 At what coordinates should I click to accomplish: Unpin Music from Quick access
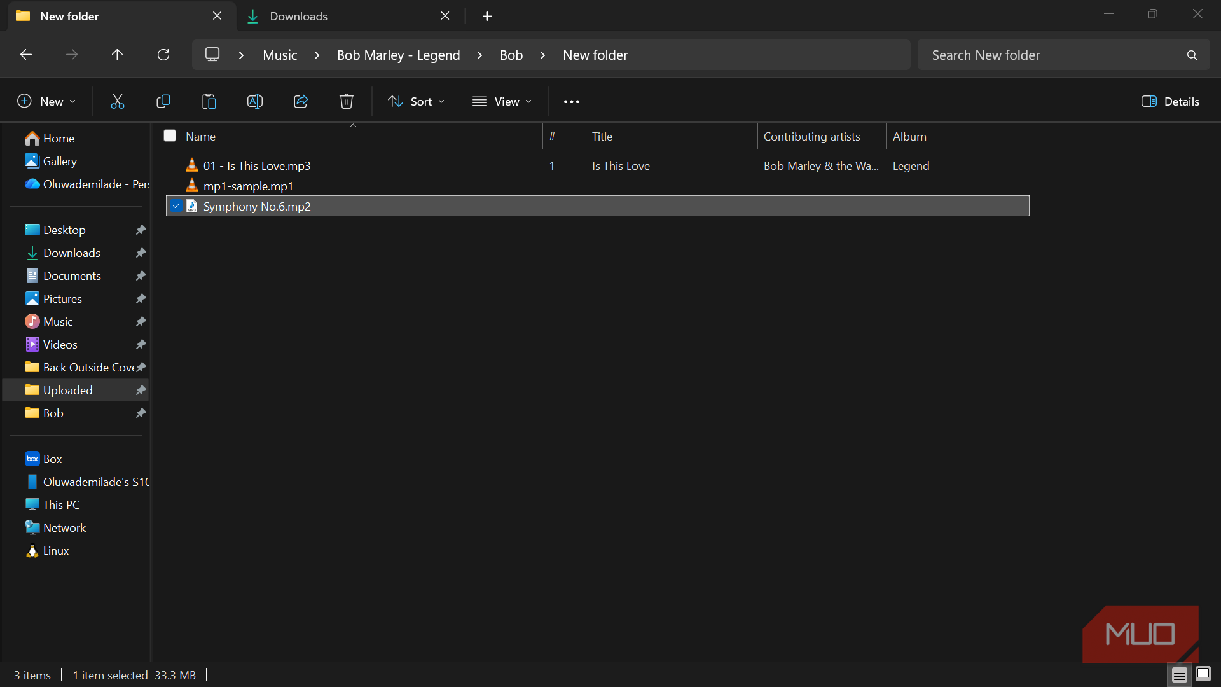(141, 321)
